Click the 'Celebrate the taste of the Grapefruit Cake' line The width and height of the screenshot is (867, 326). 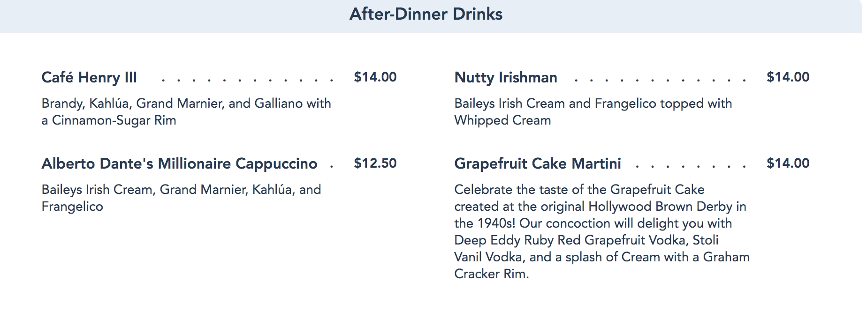click(x=579, y=190)
